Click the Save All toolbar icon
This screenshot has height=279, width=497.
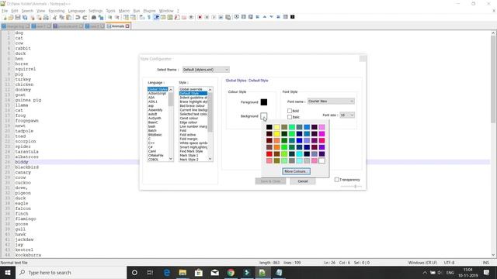(25, 17)
